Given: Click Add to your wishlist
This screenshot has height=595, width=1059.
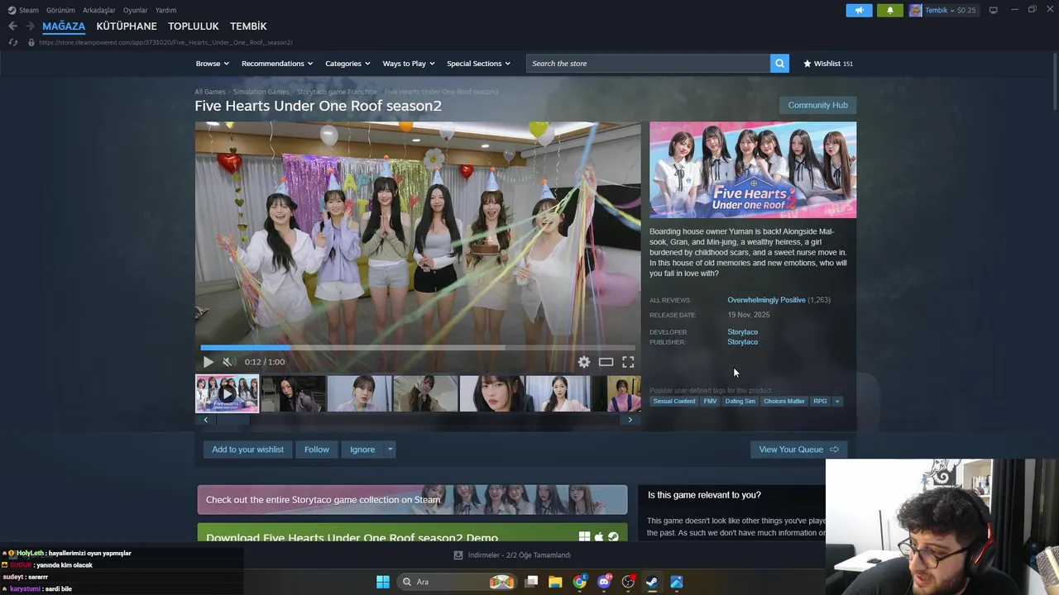Looking at the screenshot, I should (x=247, y=450).
